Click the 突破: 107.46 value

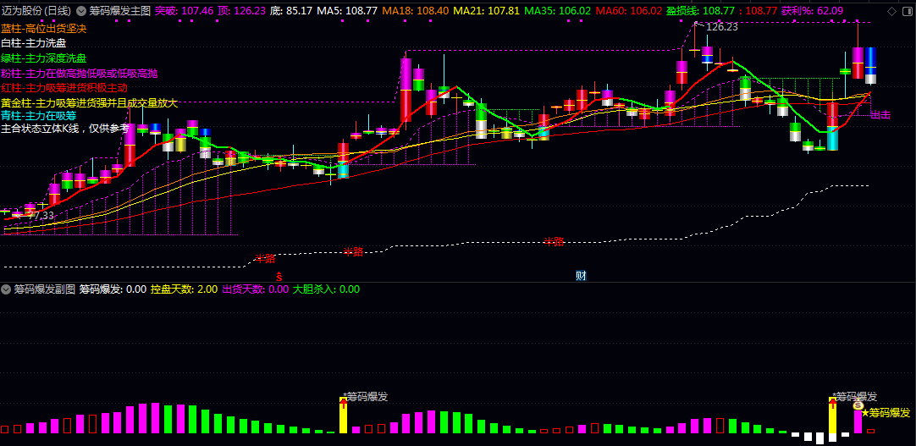point(184,10)
